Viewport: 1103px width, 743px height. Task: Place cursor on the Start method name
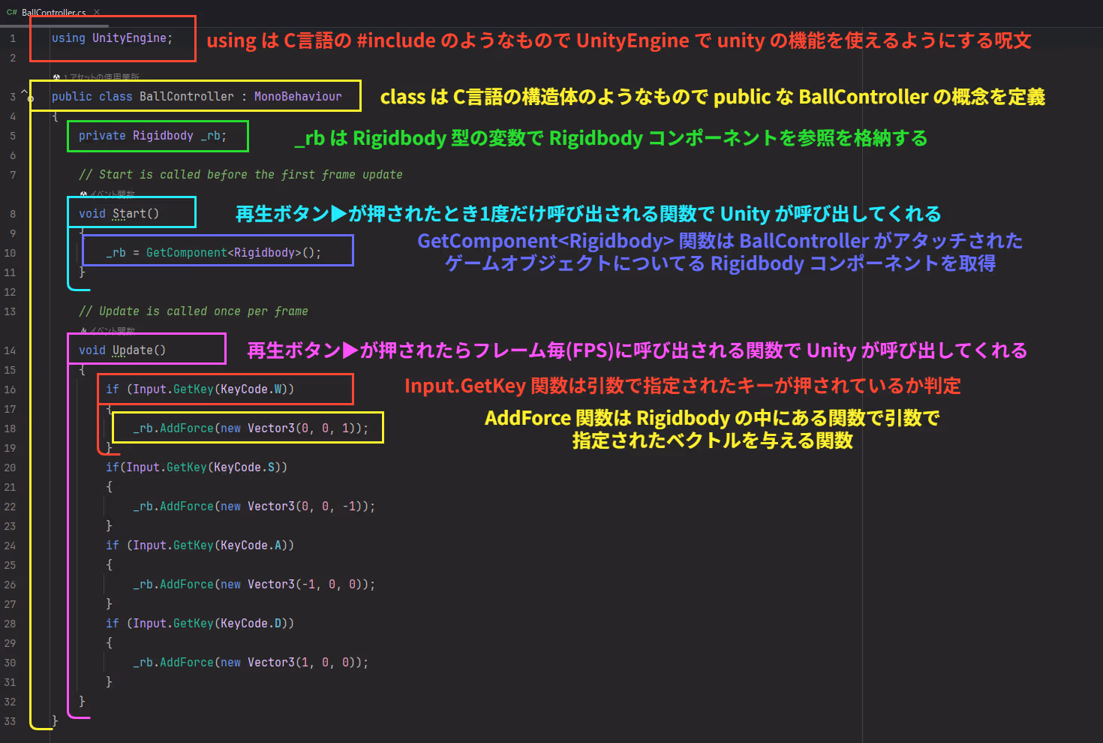pyautogui.click(x=129, y=214)
